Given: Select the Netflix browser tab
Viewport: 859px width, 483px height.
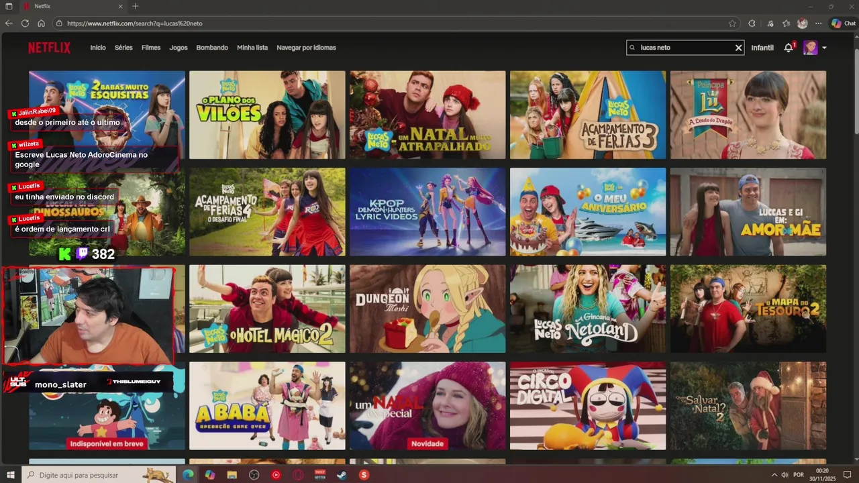Looking at the screenshot, I should coord(72,6).
